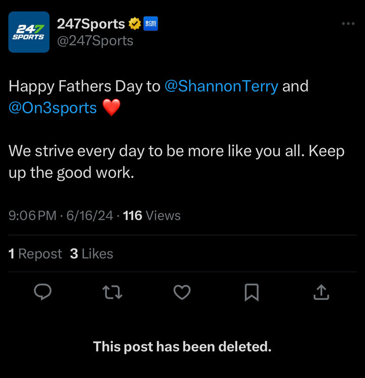This screenshot has height=378, width=365.
Task: Click the CBS Sports affiliate badge
Action: point(151,24)
